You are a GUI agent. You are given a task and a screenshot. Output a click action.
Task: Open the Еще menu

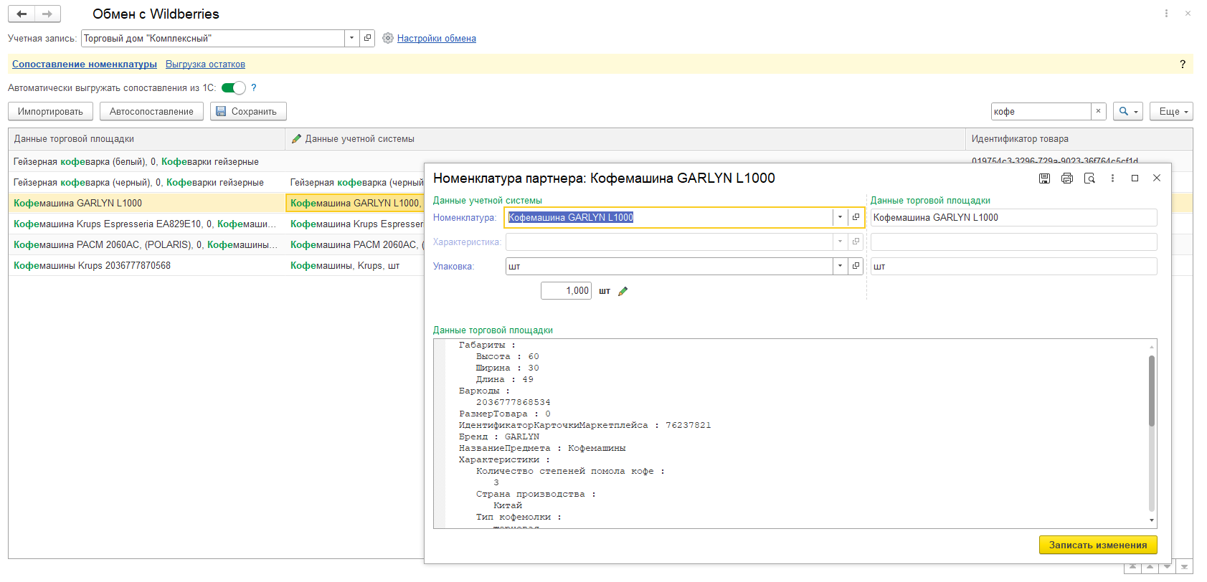point(1171,111)
